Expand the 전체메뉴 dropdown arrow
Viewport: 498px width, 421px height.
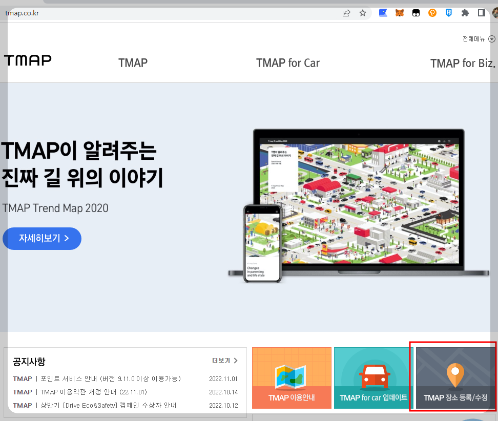[x=492, y=39]
